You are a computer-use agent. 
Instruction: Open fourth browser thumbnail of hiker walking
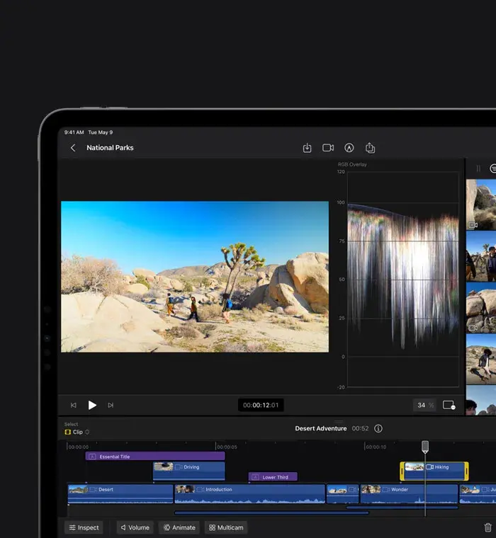pos(481,359)
